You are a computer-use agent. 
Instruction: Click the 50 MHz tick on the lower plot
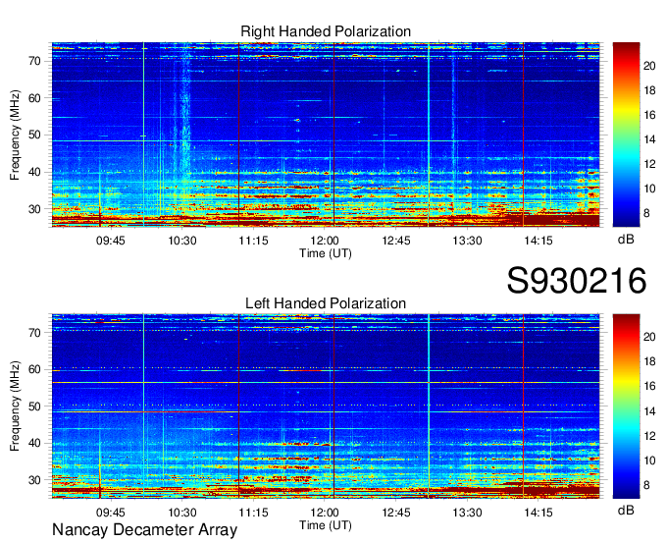point(35,406)
